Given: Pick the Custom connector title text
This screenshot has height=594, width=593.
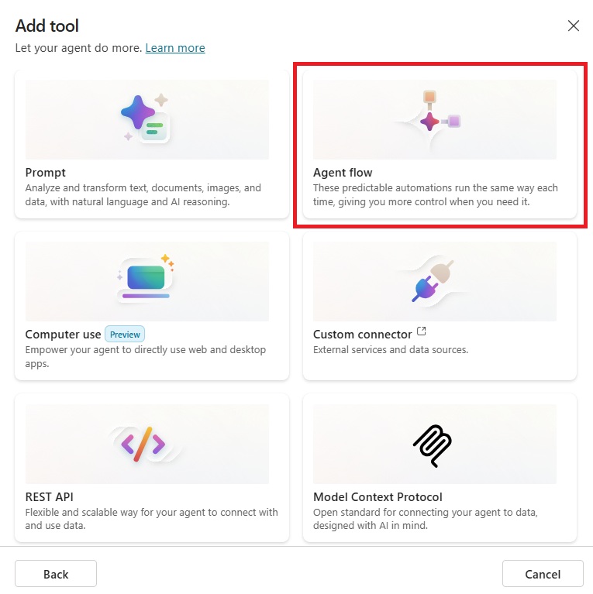Looking at the screenshot, I should (x=362, y=335).
